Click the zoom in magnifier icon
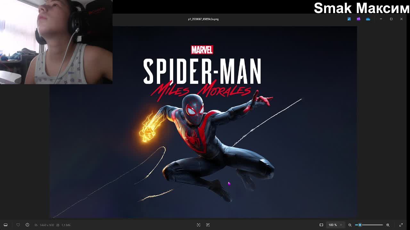The height and width of the screenshot is (230, 410). click(388, 225)
